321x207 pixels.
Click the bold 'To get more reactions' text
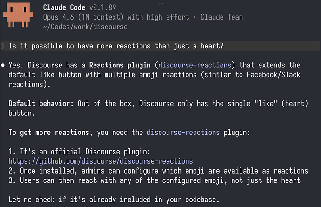coord(52,133)
